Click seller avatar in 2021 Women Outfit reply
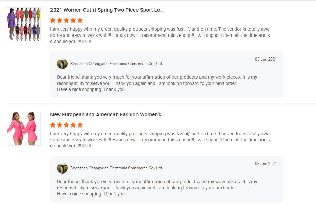316x208 pixels. (x=62, y=64)
